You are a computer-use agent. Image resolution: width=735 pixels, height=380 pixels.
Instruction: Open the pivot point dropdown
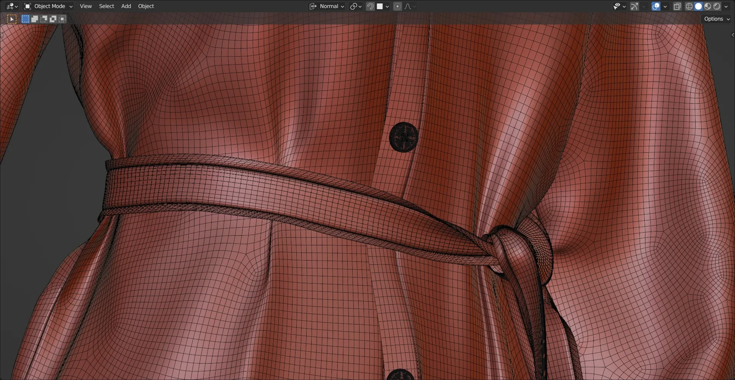[x=356, y=6]
